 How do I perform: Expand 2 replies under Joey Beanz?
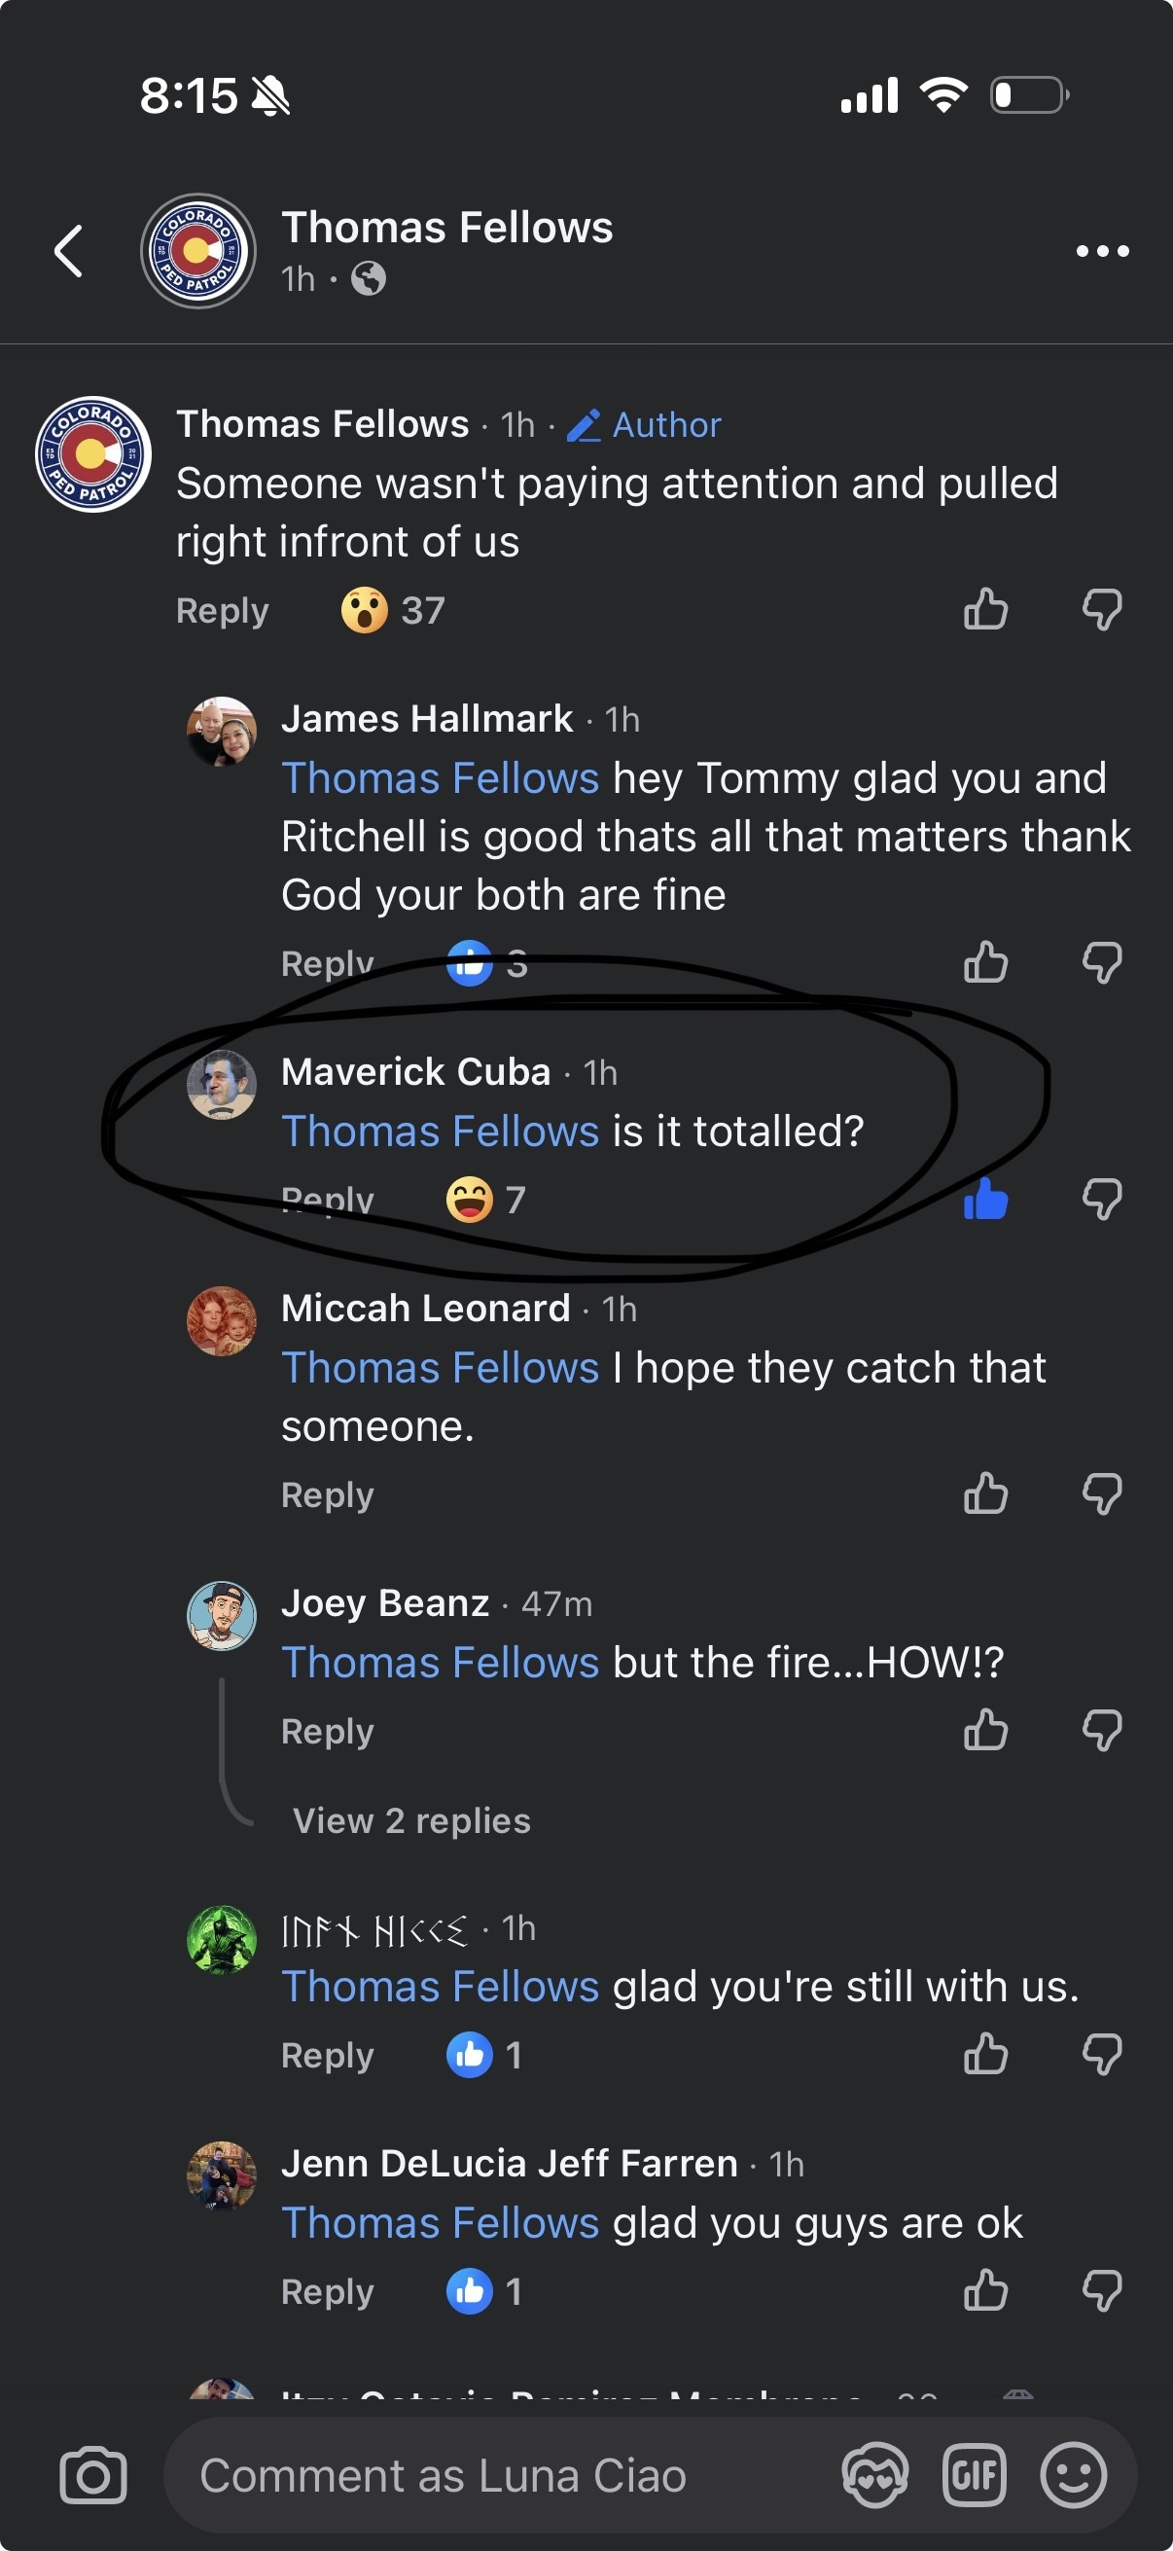tap(411, 1820)
